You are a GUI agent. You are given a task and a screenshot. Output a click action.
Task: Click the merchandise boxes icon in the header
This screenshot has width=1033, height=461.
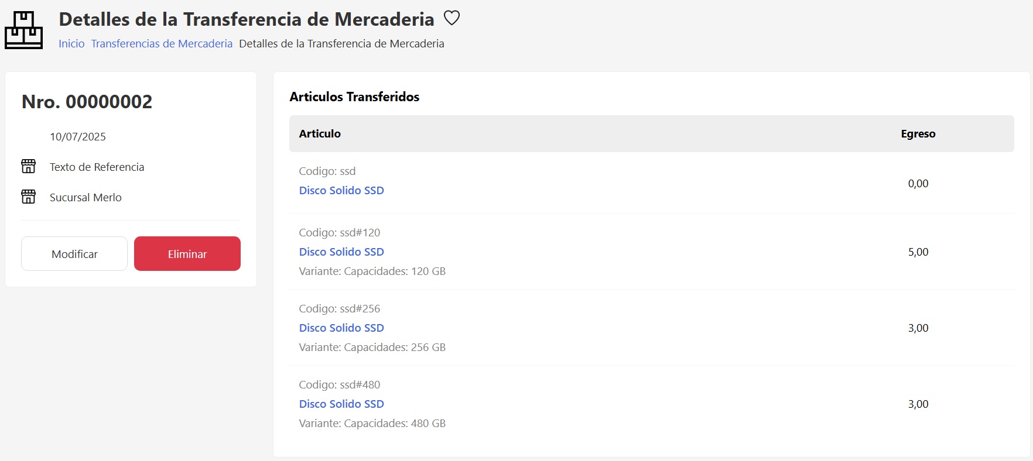[x=23, y=30]
